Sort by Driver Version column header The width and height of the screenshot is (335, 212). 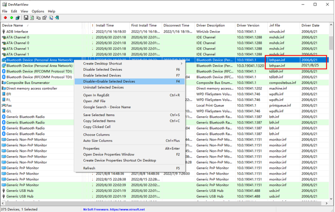coord(248,25)
